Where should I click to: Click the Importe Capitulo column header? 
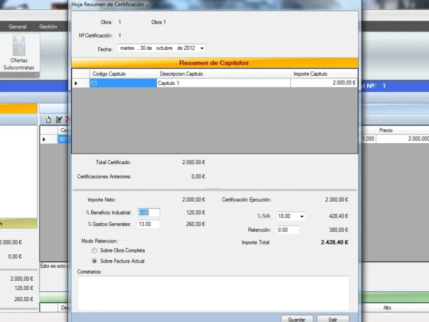(x=324, y=74)
